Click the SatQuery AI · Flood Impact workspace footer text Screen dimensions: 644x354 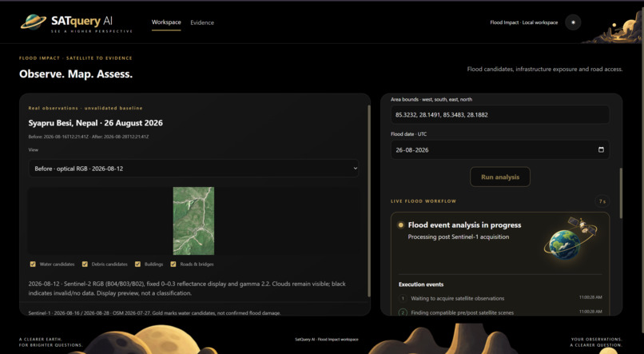tap(327, 340)
